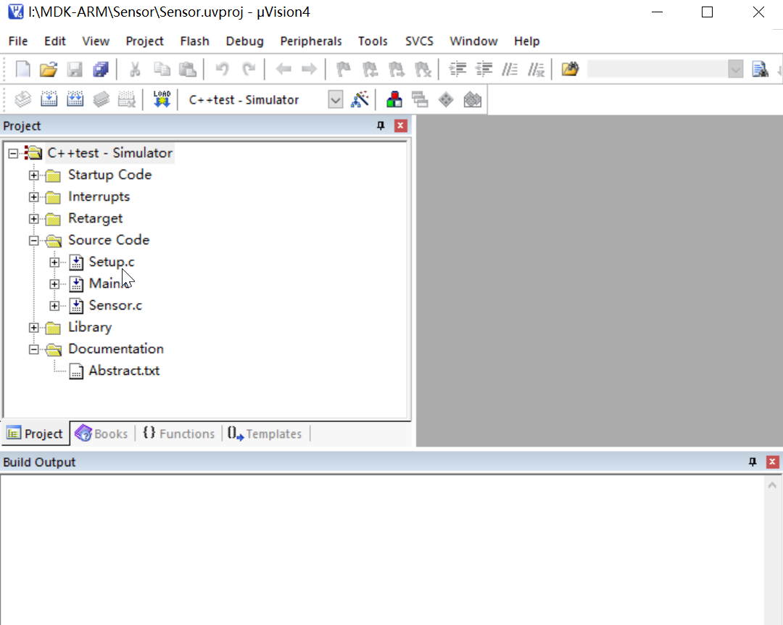Select the Project tab
Viewport: 783px width, 625px height.
[x=35, y=434]
